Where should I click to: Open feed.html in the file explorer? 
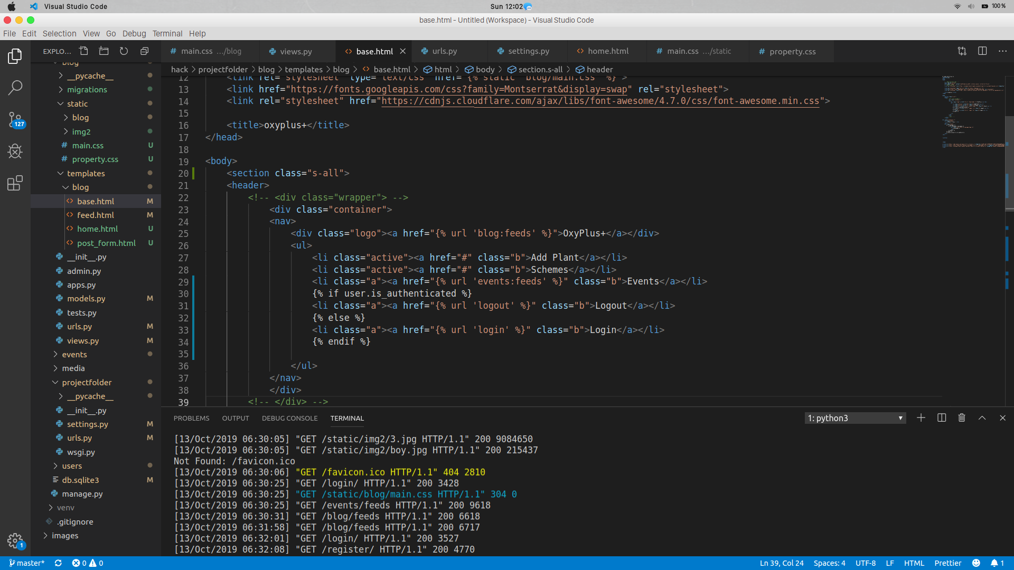95,215
